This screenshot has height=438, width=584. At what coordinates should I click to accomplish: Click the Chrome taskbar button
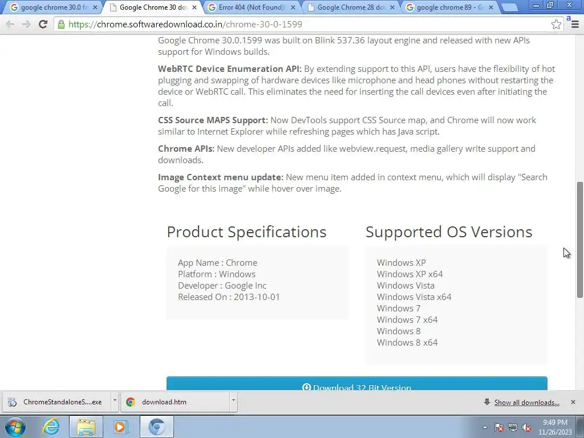click(156, 427)
